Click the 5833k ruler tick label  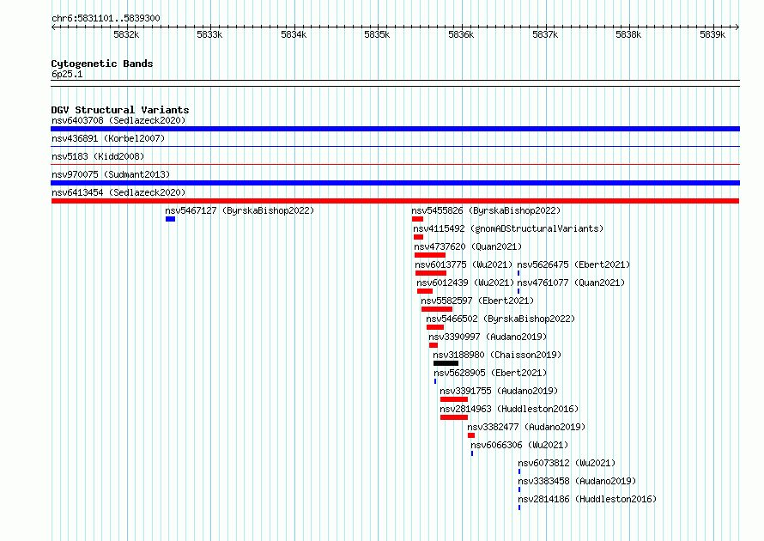point(209,34)
